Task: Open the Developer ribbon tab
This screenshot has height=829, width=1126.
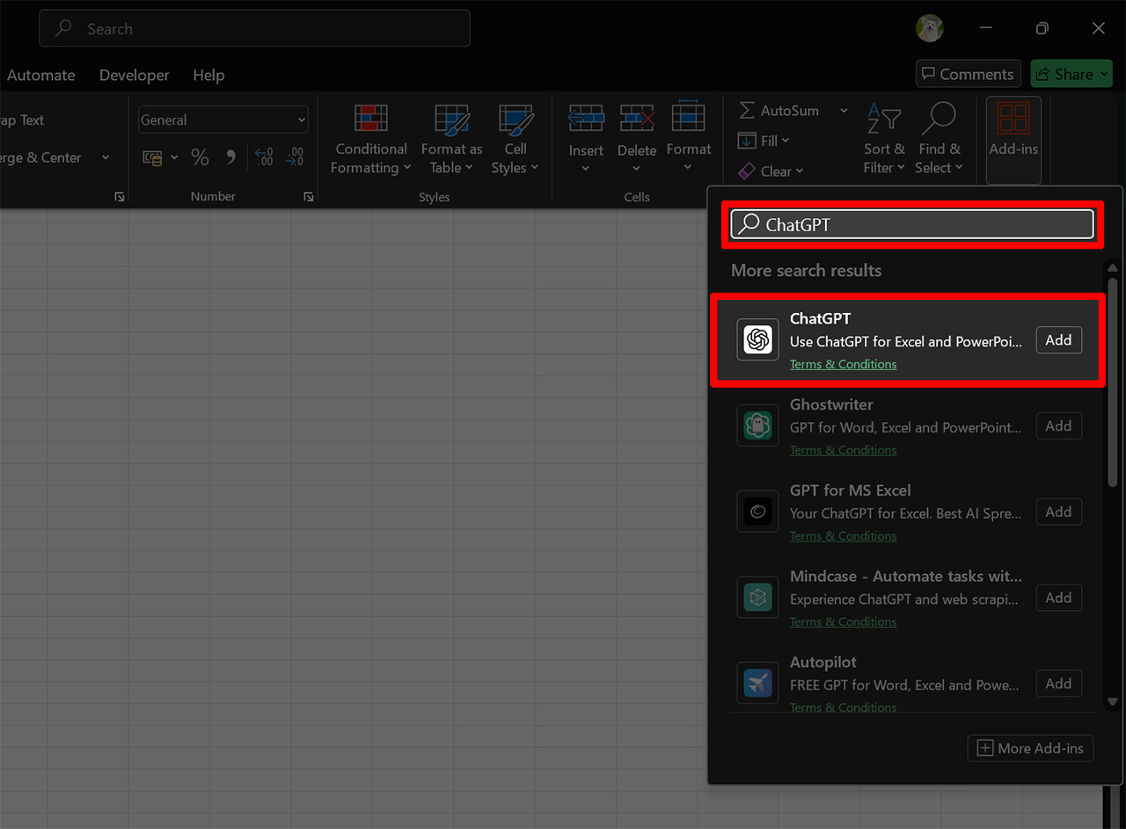Action: 134,75
